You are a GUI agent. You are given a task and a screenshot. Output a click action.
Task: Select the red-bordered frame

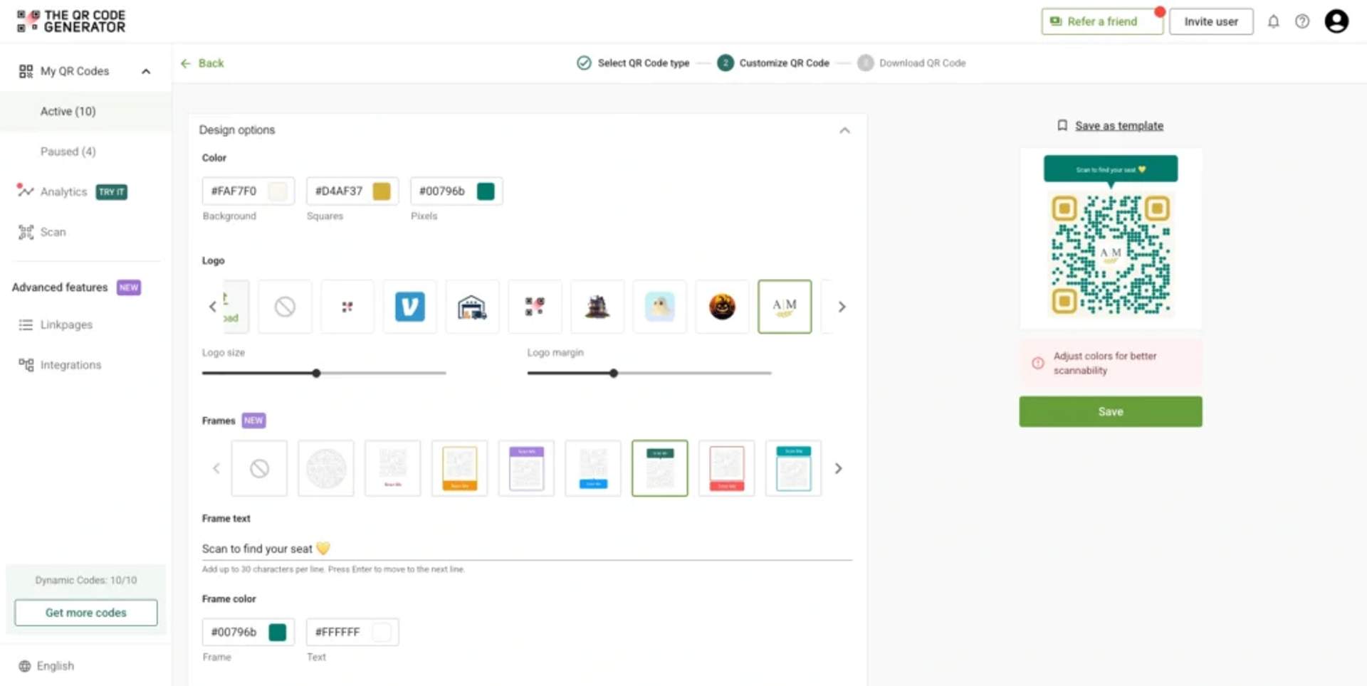(726, 468)
